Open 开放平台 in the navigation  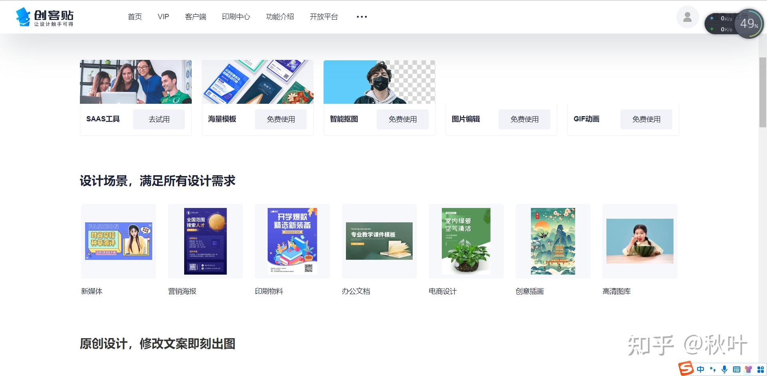324,17
